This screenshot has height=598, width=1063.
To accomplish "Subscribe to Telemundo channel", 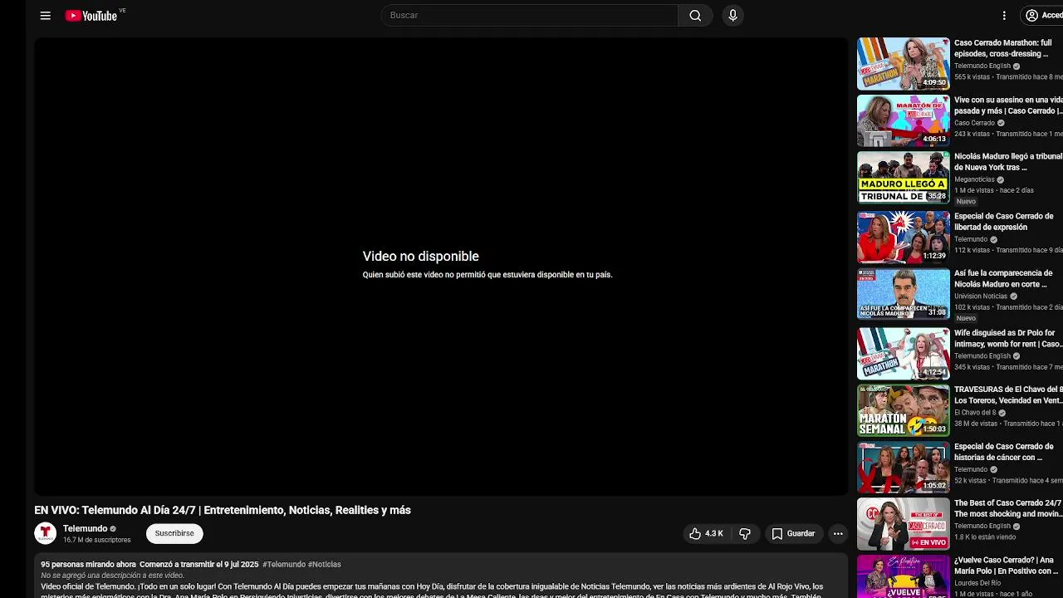I will (x=174, y=533).
